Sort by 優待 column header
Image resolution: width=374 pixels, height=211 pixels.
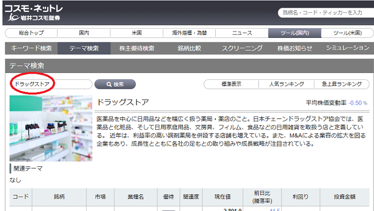click(169, 197)
